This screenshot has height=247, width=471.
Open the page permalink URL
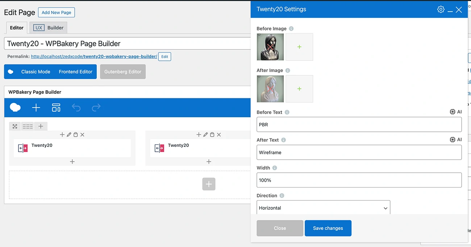[x=94, y=56]
